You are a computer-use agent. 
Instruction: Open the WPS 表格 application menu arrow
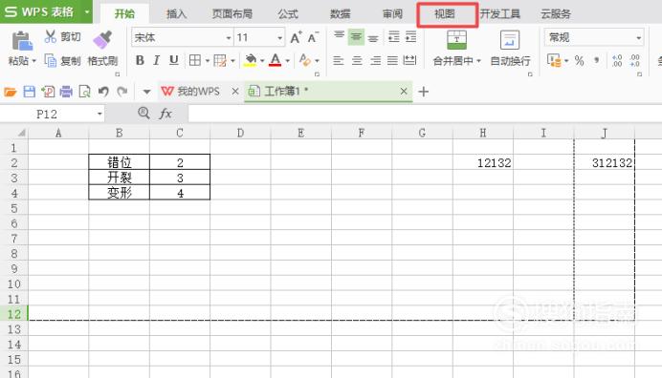coord(86,11)
